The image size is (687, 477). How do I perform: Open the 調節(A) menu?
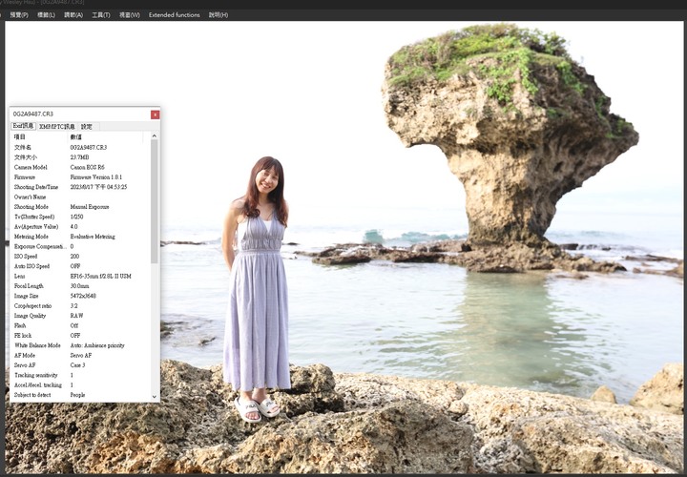[73, 15]
